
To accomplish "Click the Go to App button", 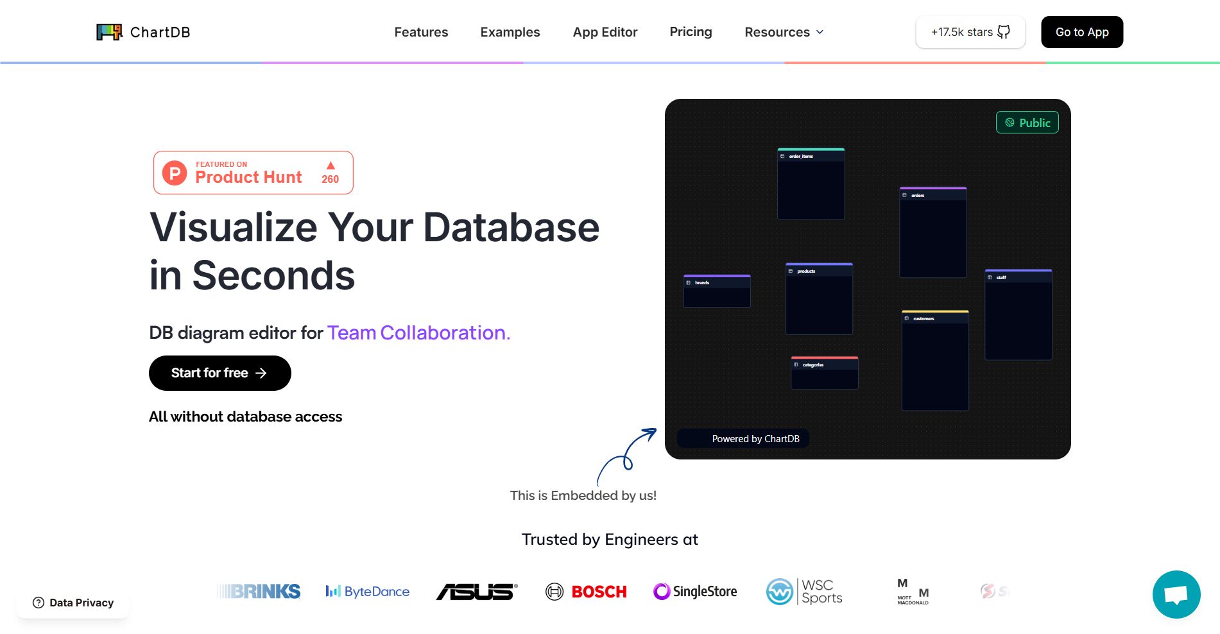I will tap(1082, 32).
